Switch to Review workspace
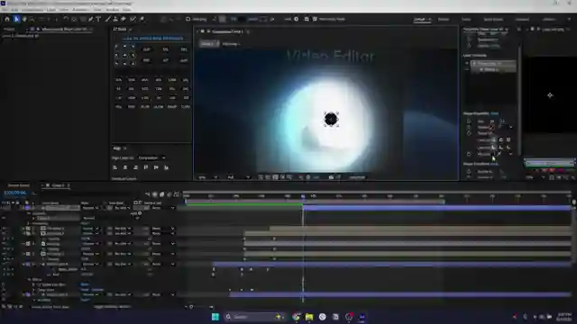The height and width of the screenshot is (324, 577). 444,19
